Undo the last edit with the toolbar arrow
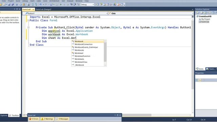 click(x=41, y=4)
